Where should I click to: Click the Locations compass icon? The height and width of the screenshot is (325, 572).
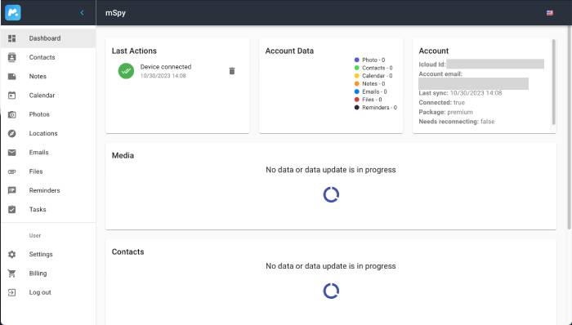(12, 133)
